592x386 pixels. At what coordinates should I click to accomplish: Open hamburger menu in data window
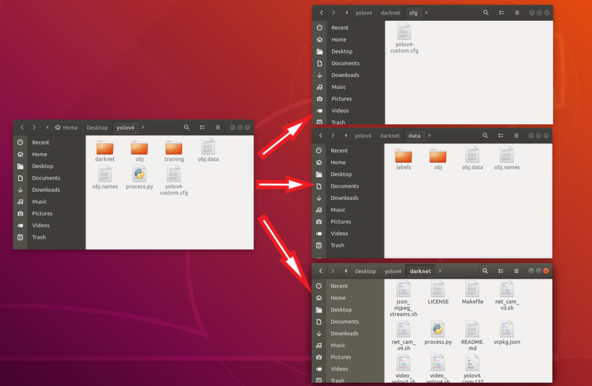tap(516, 136)
